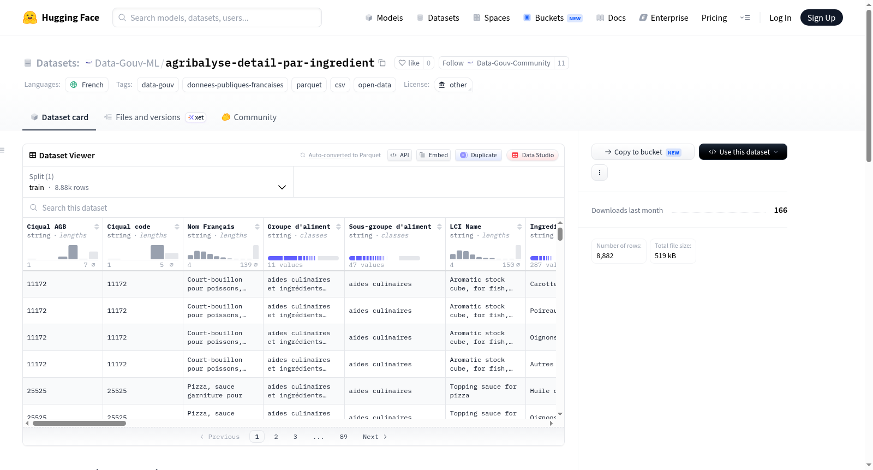Sort the Ciqual AGB column
Viewport: 873px width, 470px height.
click(x=97, y=227)
